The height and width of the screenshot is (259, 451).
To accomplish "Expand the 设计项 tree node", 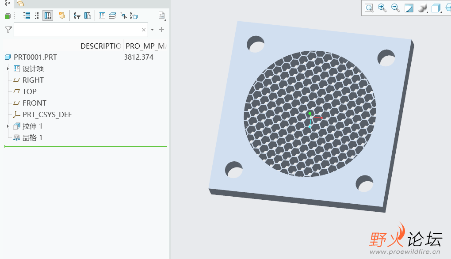I will click(8, 69).
